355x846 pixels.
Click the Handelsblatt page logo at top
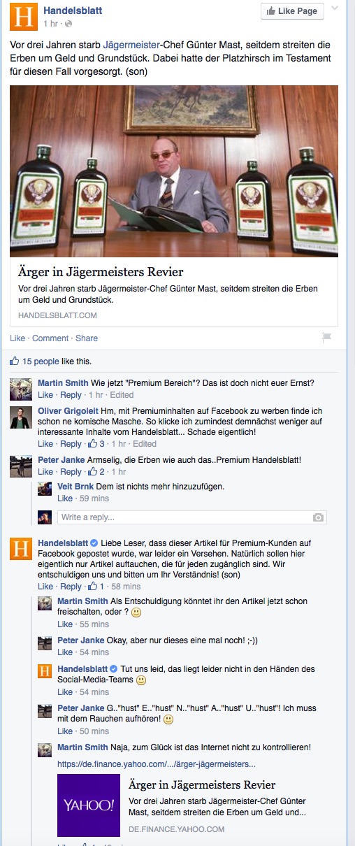[x=23, y=15]
